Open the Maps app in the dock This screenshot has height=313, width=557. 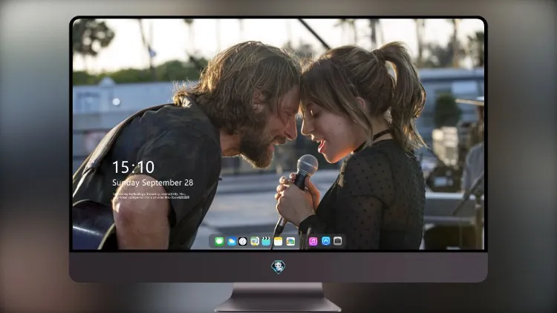(x=254, y=241)
